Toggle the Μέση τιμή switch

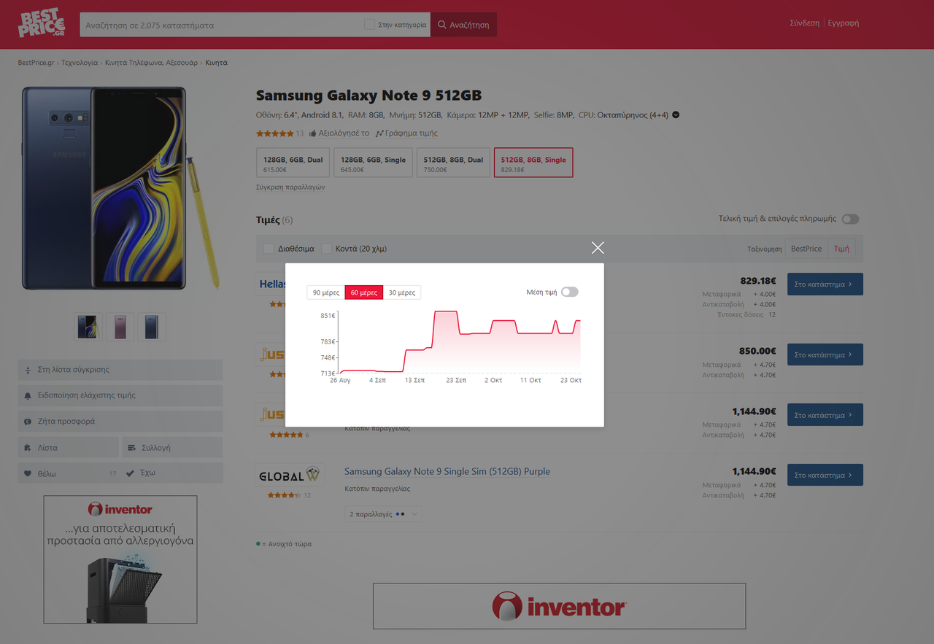569,292
